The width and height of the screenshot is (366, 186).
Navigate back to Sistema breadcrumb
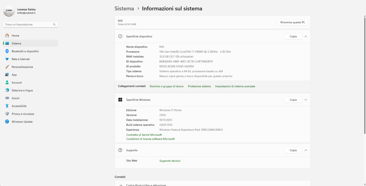(x=124, y=8)
